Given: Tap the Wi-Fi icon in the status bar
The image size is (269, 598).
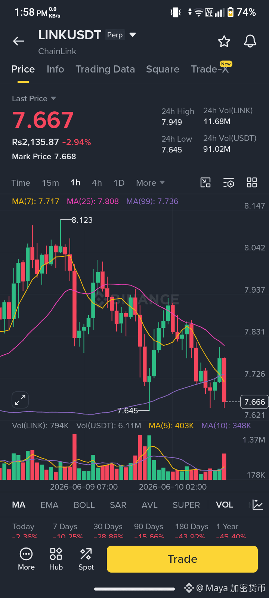Looking at the screenshot, I should point(199,12).
